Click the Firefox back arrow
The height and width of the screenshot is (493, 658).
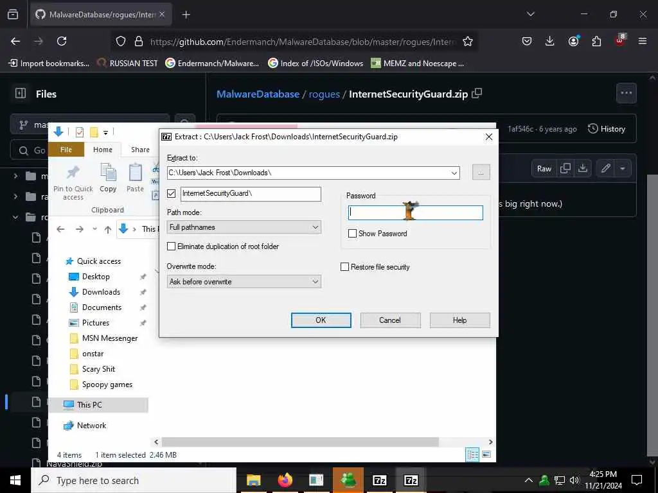pos(15,41)
